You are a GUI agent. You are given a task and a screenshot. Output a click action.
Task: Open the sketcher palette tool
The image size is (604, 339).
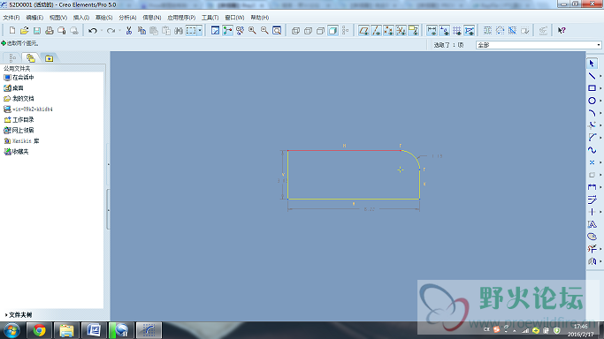pos(592,237)
